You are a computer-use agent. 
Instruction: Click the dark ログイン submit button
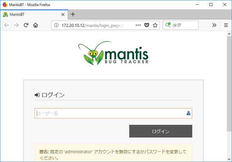click(x=161, y=131)
